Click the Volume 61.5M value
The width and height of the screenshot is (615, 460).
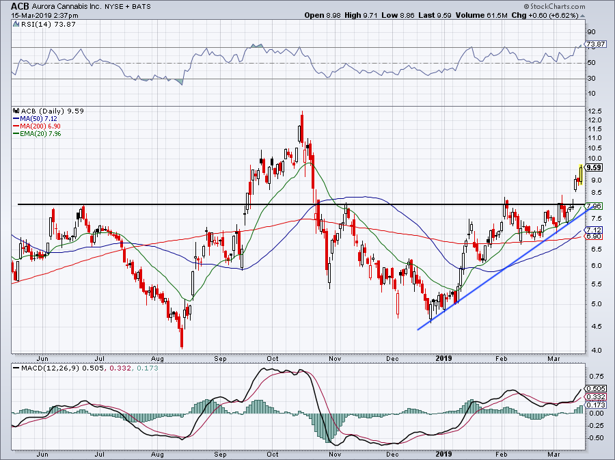(482, 15)
